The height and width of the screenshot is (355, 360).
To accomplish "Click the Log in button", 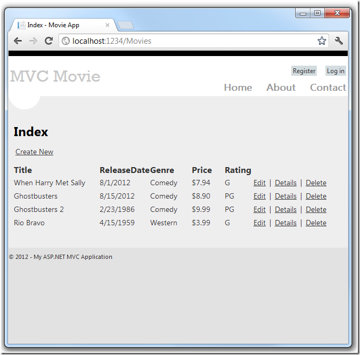I will tap(336, 71).
